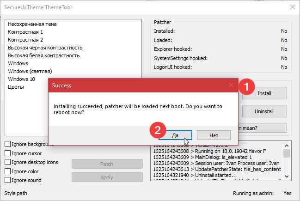Select Высокая белая контрастность theme
The image size is (300, 201).
(44, 55)
